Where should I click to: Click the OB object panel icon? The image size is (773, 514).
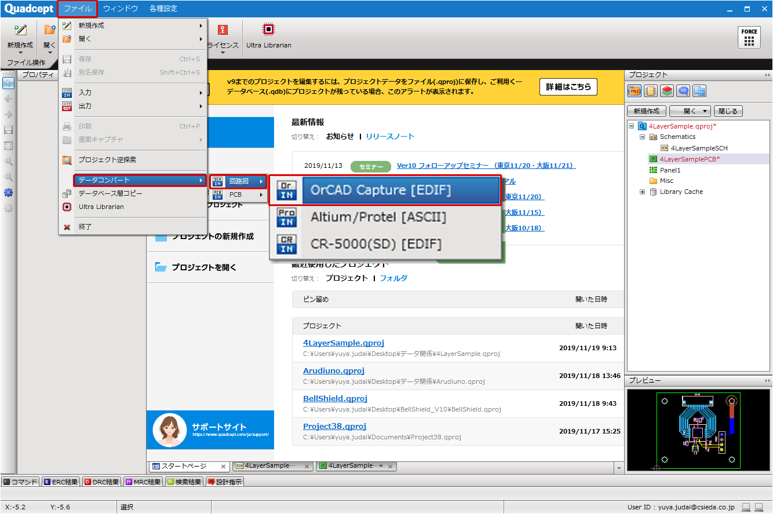683,91
